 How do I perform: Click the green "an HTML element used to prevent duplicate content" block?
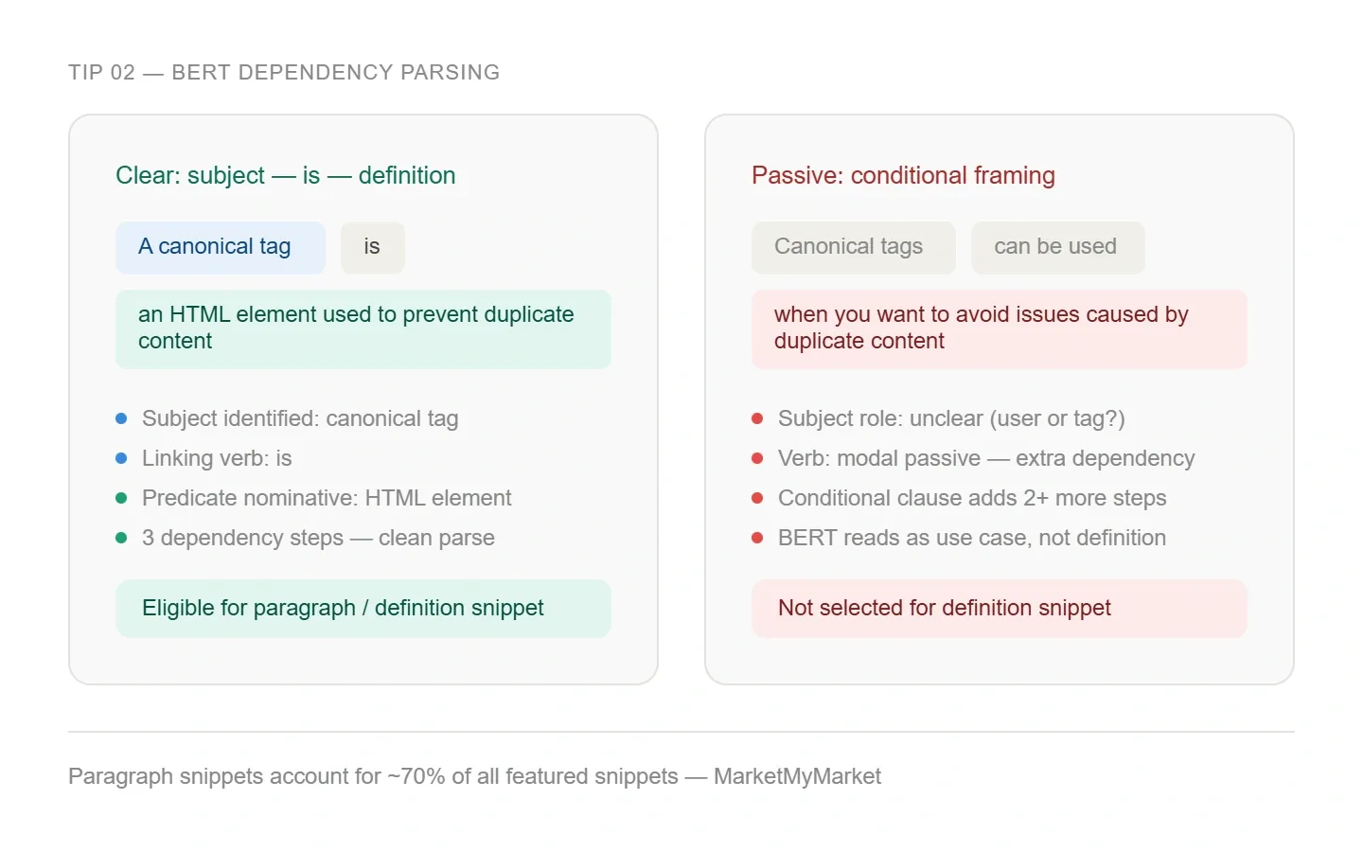363,328
